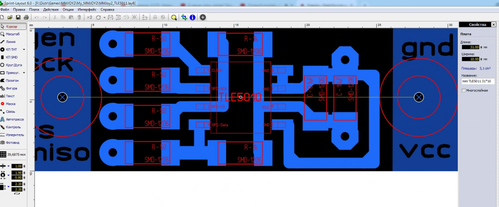Image resolution: width=499 pixels, height=207 pixels.
Task: Click the mirror horizontally icon
Action: [110, 17]
